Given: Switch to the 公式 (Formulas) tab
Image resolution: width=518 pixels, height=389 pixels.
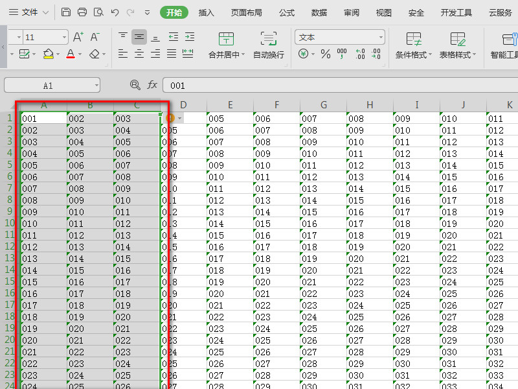Looking at the screenshot, I should [x=287, y=12].
